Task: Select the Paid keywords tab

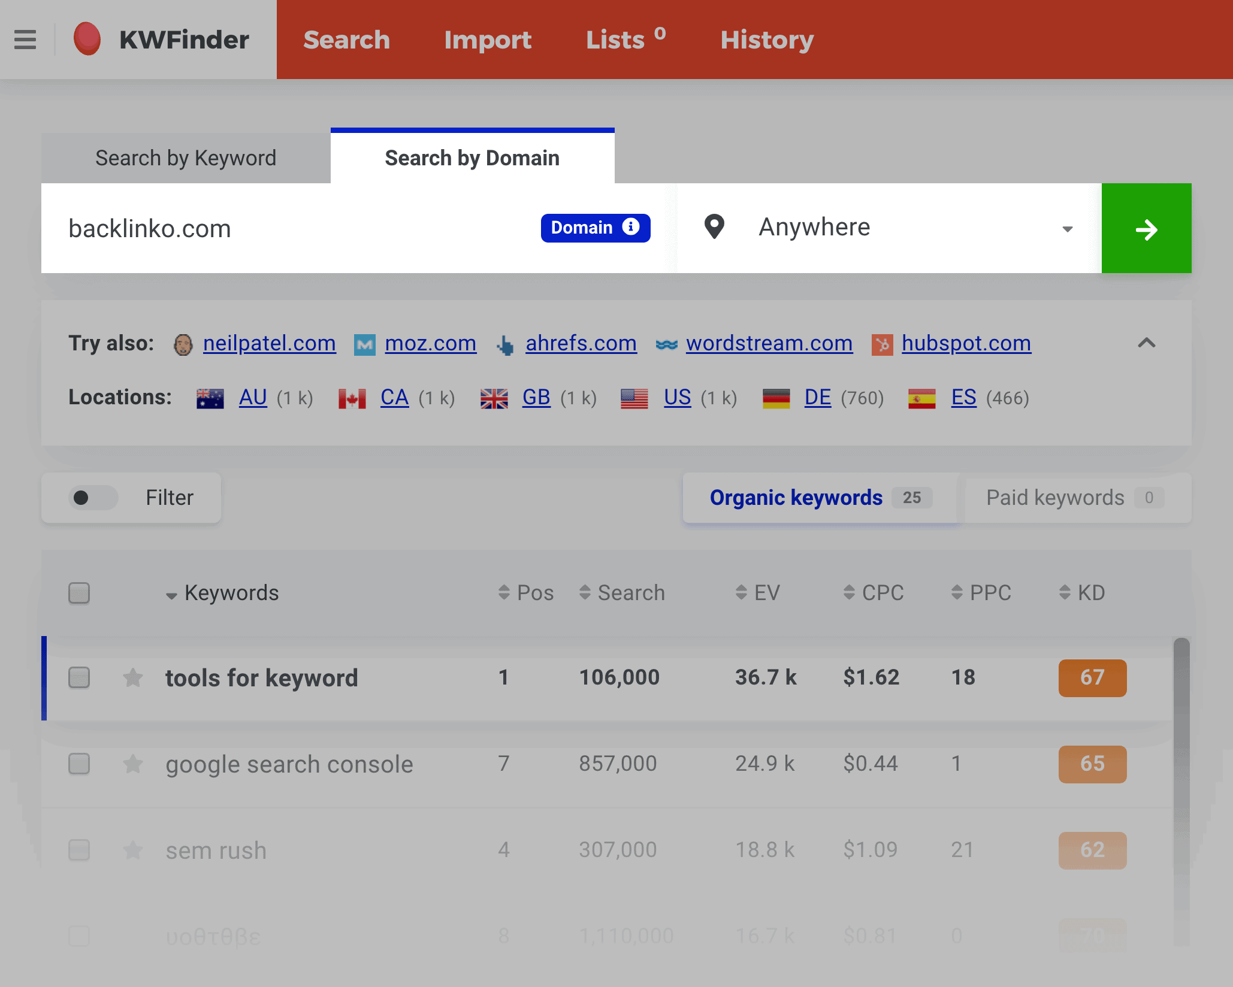Action: (x=1075, y=498)
